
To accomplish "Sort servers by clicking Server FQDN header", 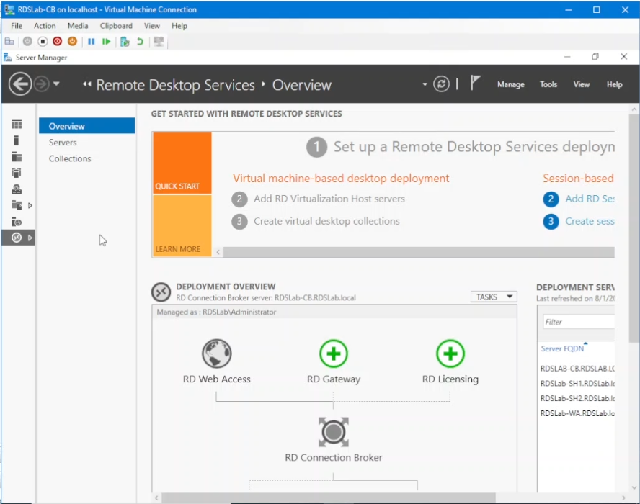I will (x=561, y=348).
